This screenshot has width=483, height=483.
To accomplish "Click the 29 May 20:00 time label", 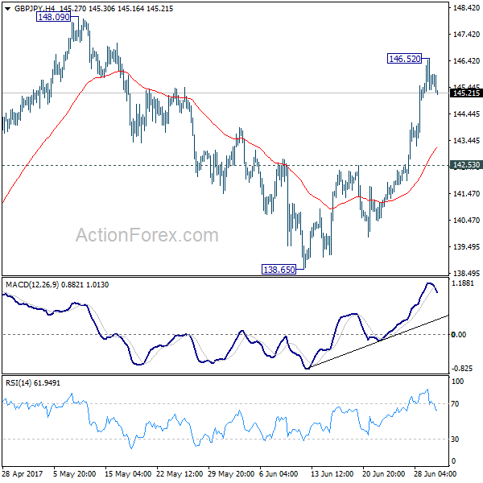I will click(231, 473).
